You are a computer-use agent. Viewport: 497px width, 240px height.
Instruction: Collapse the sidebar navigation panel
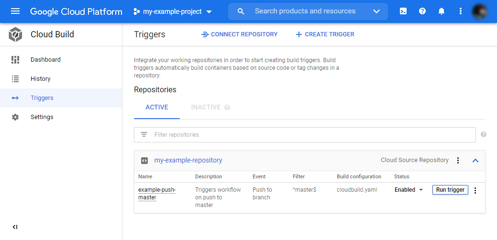(x=15, y=227)
